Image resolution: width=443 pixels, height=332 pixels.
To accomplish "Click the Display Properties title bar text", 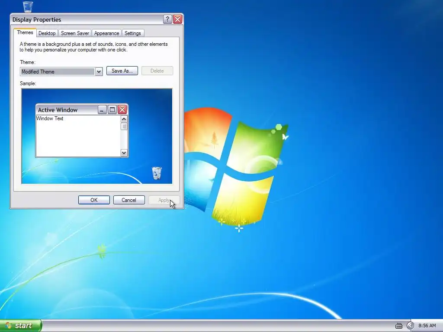I will pyautogui.click(x=37, y=19).
